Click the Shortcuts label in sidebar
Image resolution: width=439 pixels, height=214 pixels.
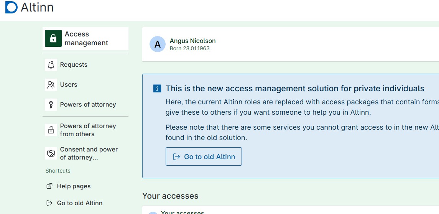click(x=58, y=171)
